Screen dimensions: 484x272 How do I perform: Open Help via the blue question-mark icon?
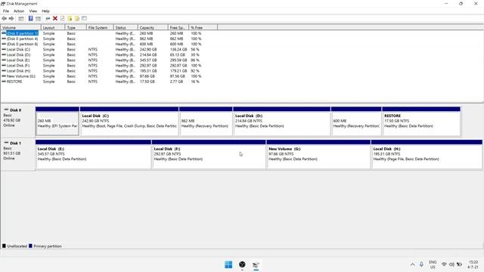point(30,18)
